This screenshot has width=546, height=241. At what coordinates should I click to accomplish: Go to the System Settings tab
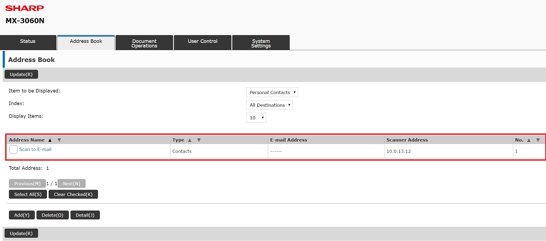[261, 43]
